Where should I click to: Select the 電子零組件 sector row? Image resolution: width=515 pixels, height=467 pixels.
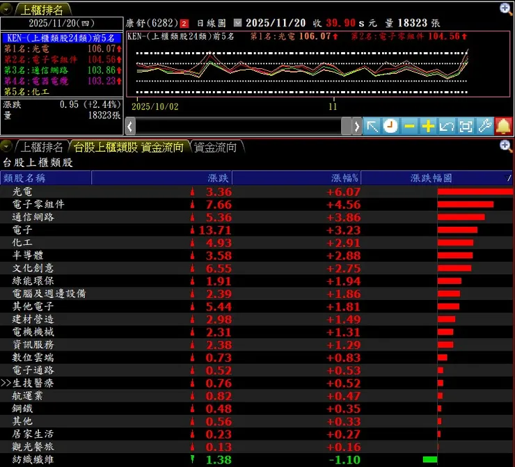[256, 205]
